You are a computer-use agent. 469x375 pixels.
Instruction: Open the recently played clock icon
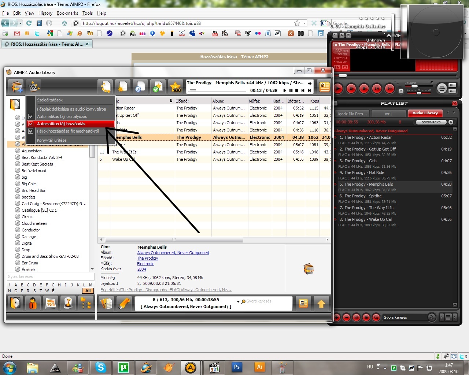click(x=140, y=87)
